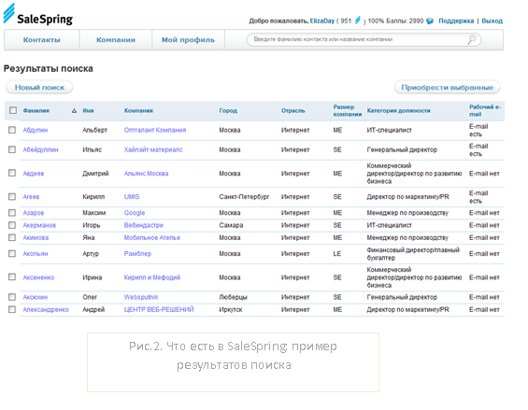Viewport: 528px width, 410px height.
Task: Tick the checkbox for Агеев
Action: tap(12, 196)
